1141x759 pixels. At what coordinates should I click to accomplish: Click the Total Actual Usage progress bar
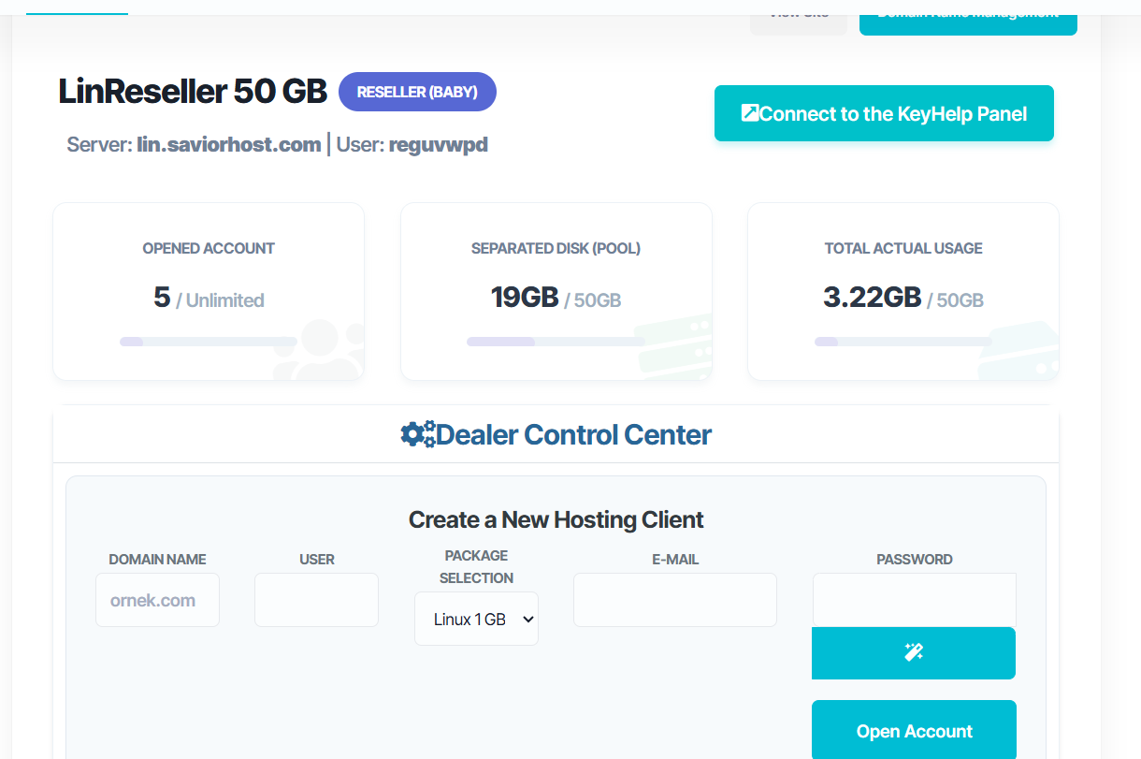click(903, 342)
